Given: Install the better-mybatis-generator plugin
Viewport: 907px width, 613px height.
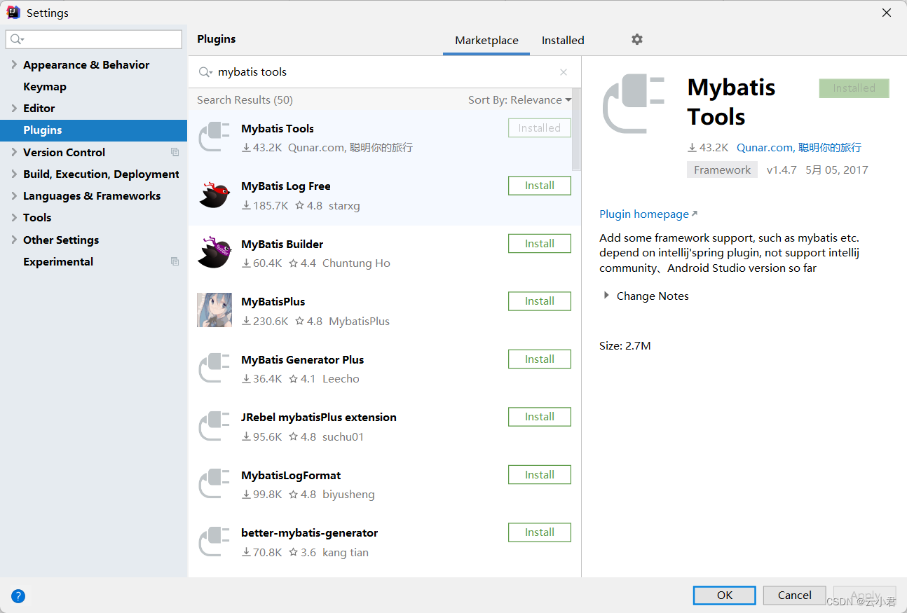Looking at the screenshot, I should 540,532.
